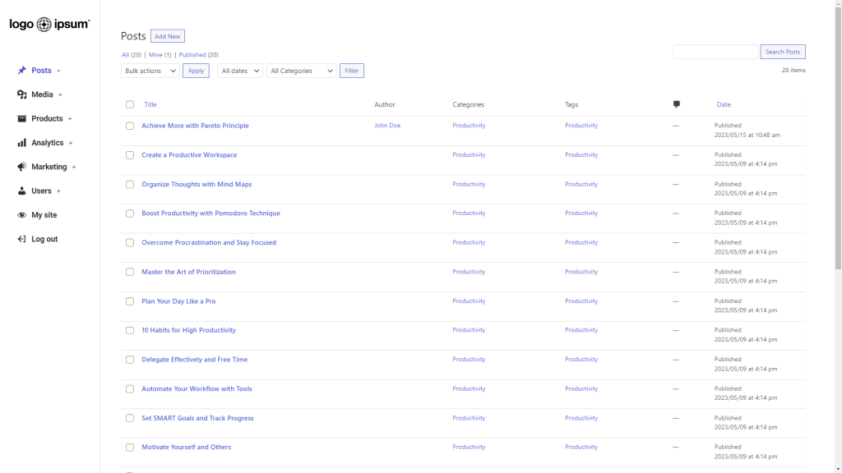Click the Products box icon in sidebar

22,118
